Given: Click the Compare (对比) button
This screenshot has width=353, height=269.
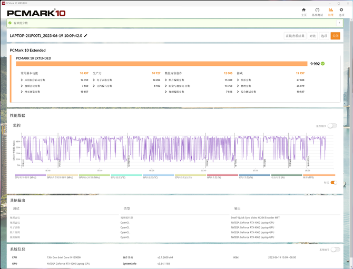Looking at the screenshot, I should pyautogui.click(x=313, y=36).
